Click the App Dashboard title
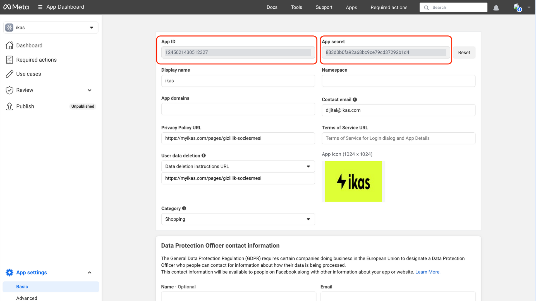The width and height of the screenshot is (536, 301). pyautogui.click(x=65, y=7)
